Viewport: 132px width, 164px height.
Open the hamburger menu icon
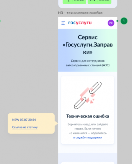[x=63, y=23]
